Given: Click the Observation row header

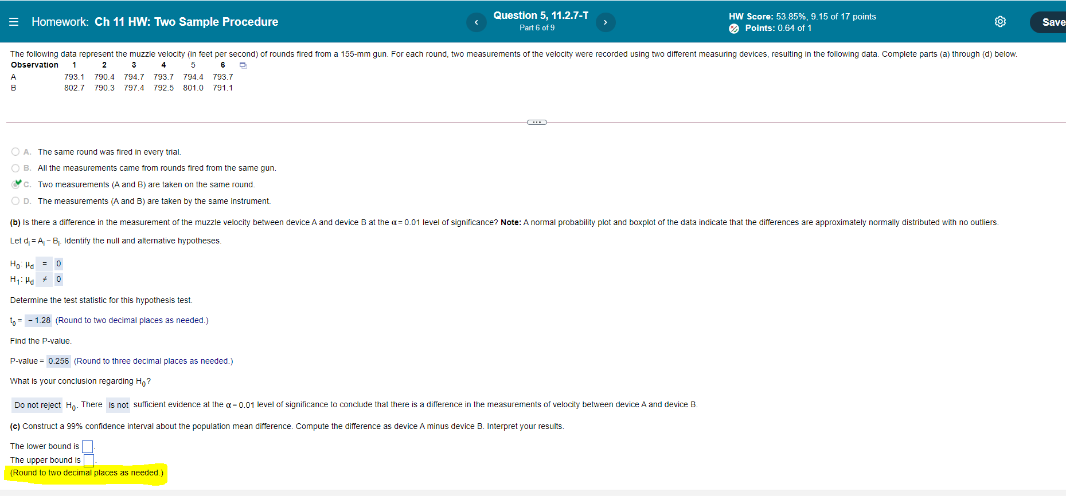Looking at the screenshot, I should click(x=34, y=65).
